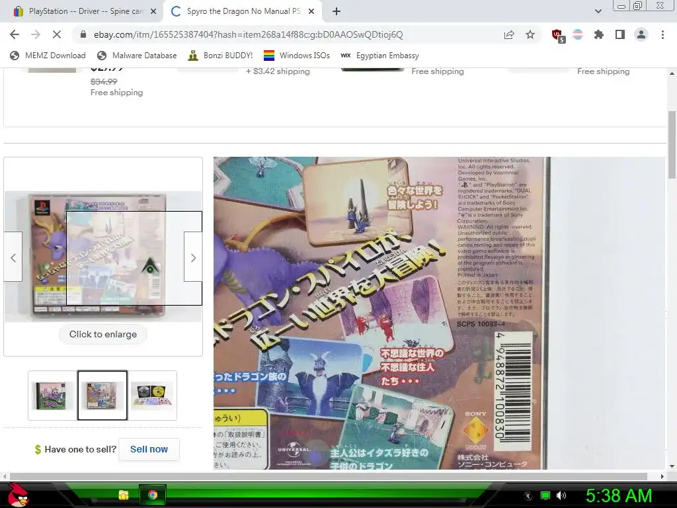
Task: Open Bonzi BUDDY! bookmark
Action: click(x=220, y=56)
